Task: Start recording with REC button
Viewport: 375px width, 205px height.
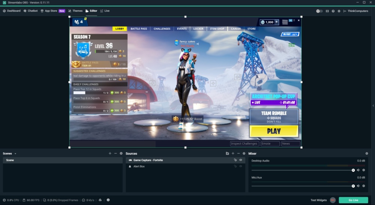Action: tap(333, 200)
